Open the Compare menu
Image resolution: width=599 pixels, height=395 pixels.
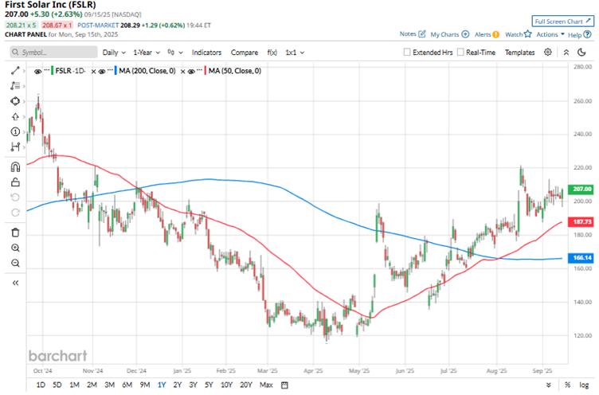244,53
